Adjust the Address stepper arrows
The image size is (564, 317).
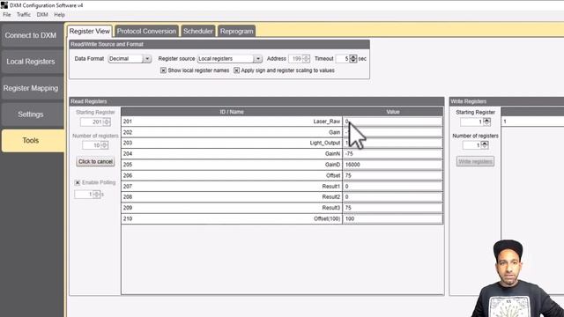(306, 59)
